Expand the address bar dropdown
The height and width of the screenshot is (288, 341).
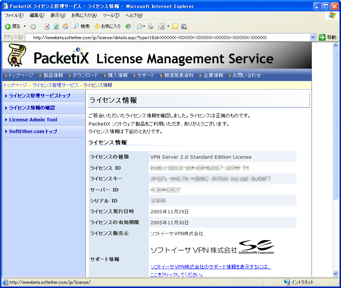[x=313, y=37]
